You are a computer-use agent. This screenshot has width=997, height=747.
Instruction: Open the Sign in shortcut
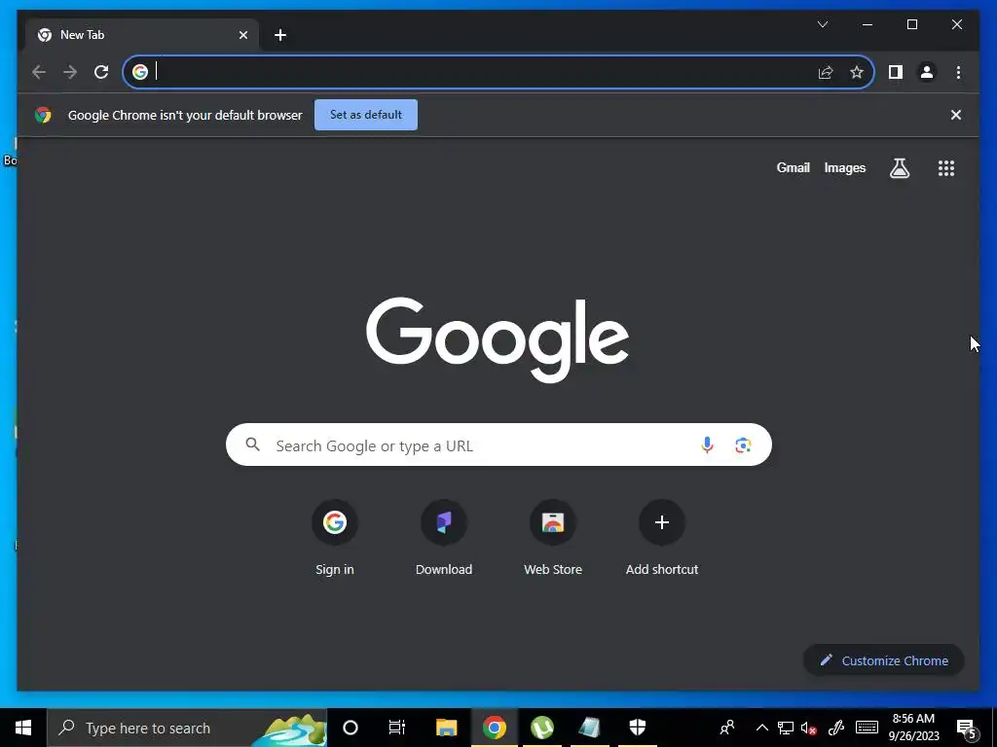(335, 538)
